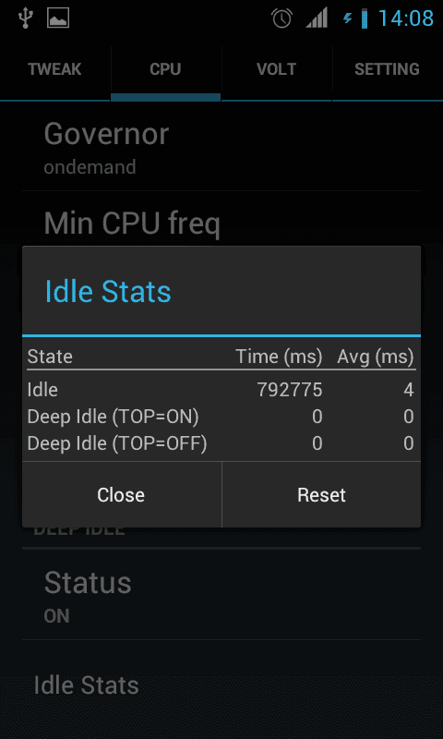Tap the picture notification icon
The height and width of the screenshot is (739, 443).
tap(58, 18)
